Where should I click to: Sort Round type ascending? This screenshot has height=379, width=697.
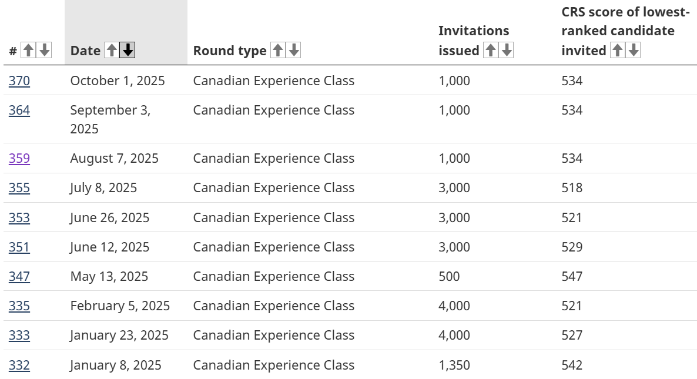point(277,51)
